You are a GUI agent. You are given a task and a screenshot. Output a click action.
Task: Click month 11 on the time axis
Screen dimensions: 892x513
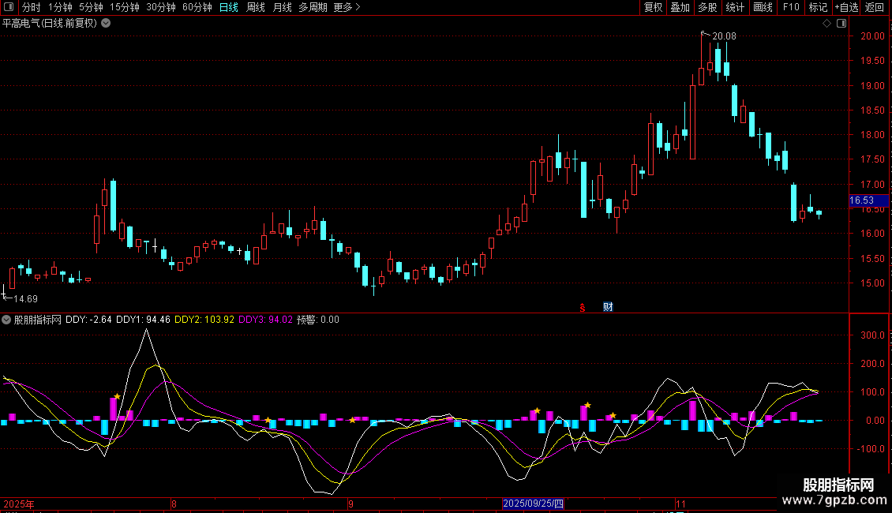(x=681, y=504)
